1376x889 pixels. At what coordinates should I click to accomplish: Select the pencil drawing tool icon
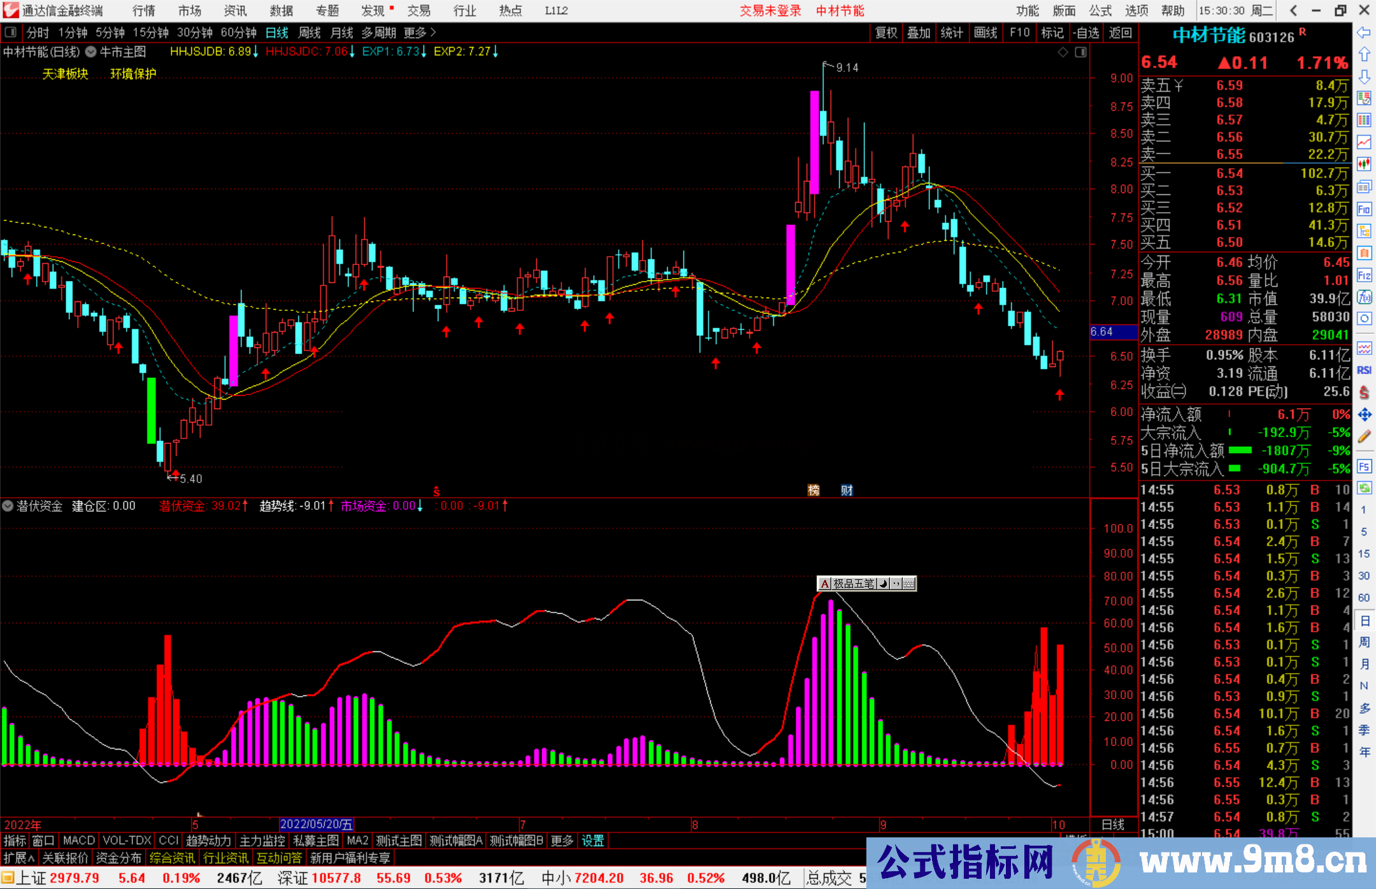click(x=1364, y=437)
